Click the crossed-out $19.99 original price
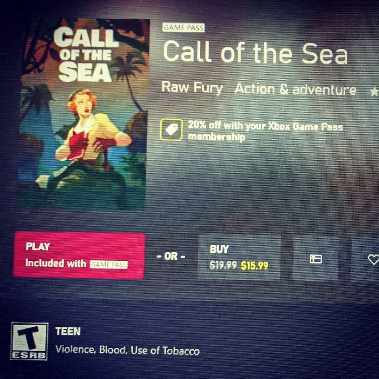 point(223,265)
